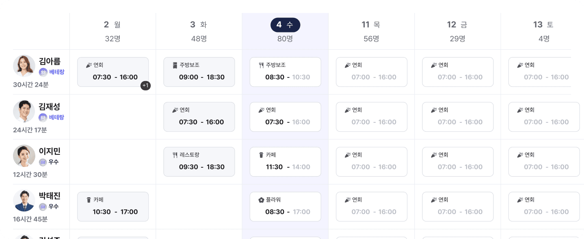Select the 2 월 day column header
The height and width of the screenshot is (239, 584).
(112, 25)
